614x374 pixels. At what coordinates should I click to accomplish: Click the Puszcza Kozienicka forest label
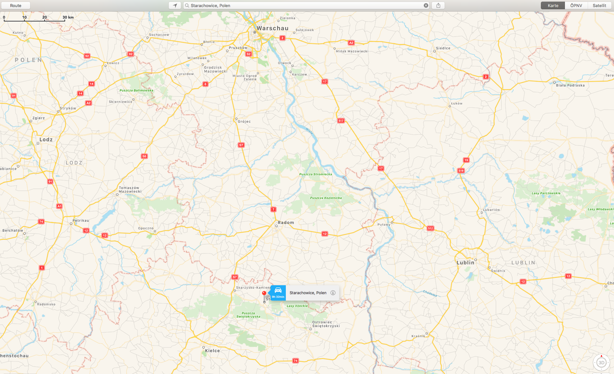326,198
